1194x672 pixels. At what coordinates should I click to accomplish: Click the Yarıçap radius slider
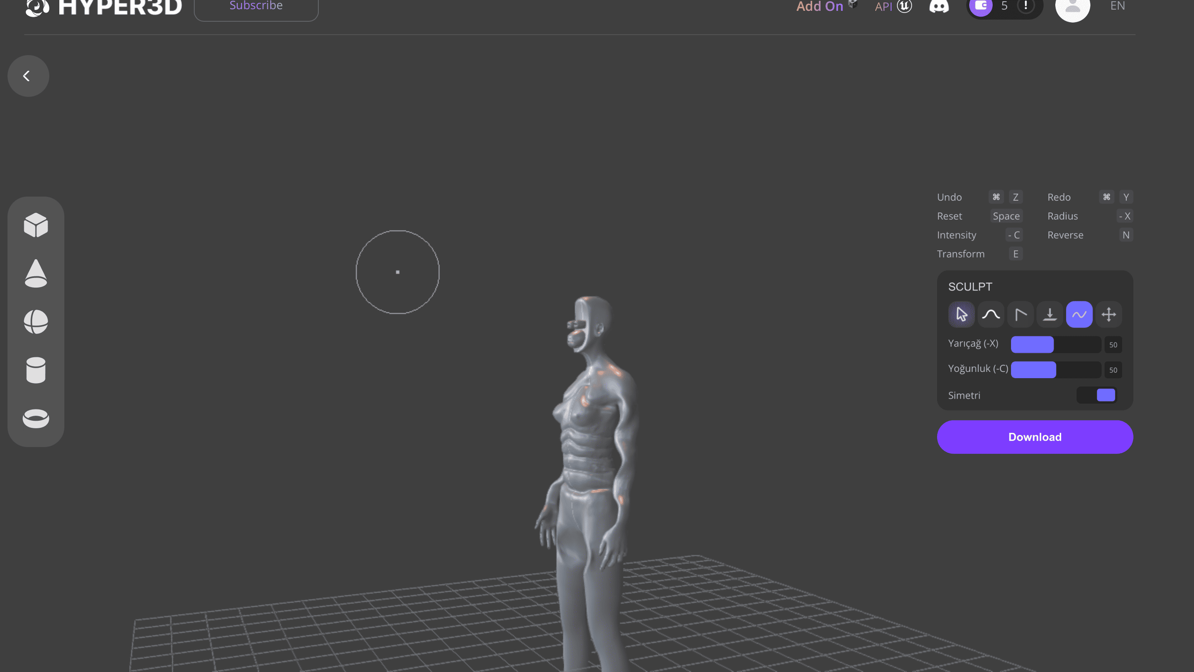tap(1055, 344)
